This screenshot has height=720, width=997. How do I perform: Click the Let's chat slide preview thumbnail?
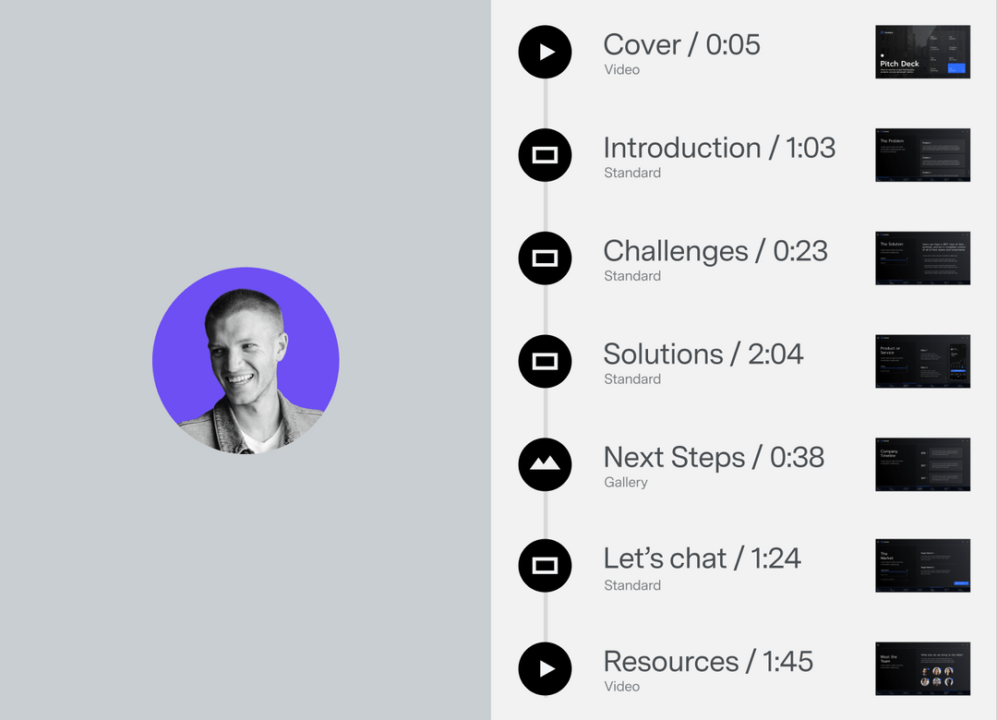(x=922, y=565)
